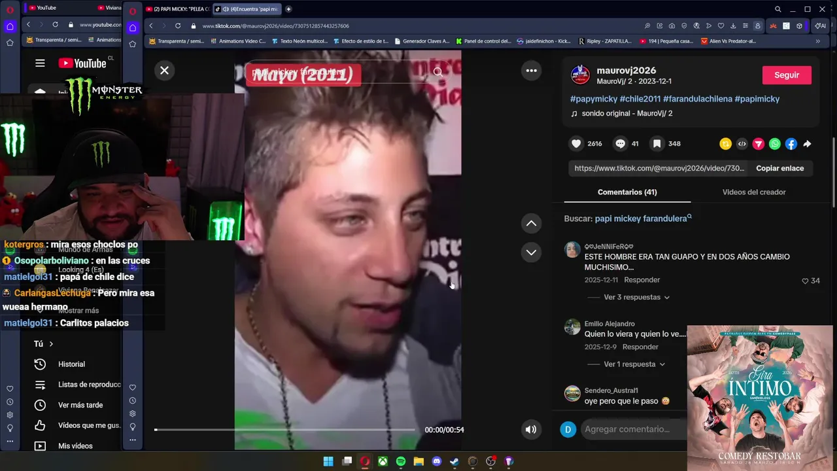Open the YouTube hamburger menu in left window
The image size is (837, 471).
(40, 63)
